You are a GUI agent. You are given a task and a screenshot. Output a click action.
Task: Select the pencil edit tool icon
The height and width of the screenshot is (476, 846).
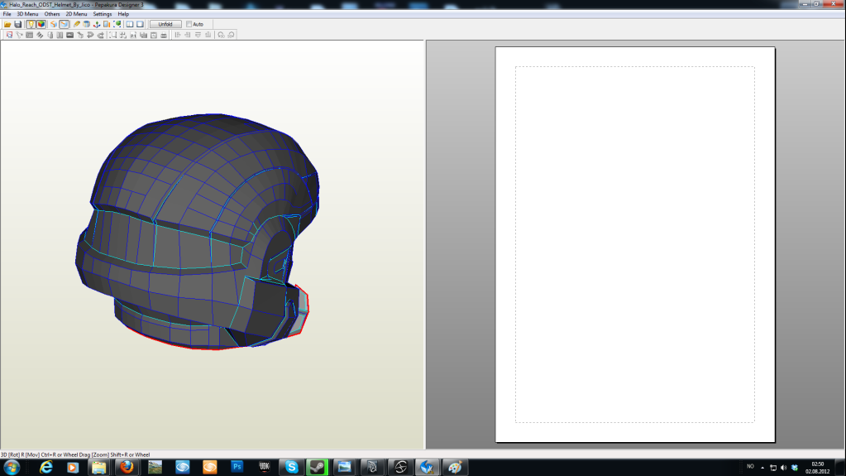pyautogui.click(x=77, y=24)
